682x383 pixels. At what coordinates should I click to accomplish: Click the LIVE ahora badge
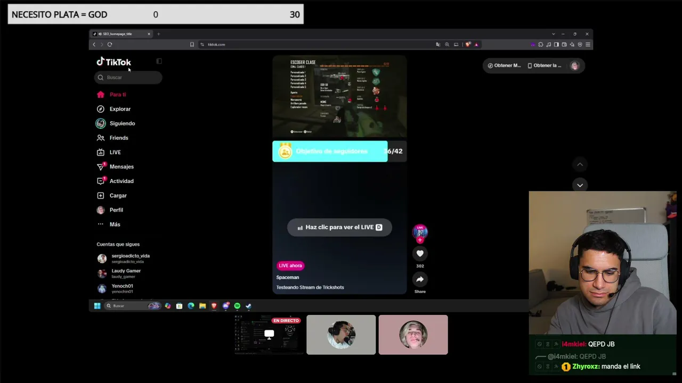(x=290, y=265)
